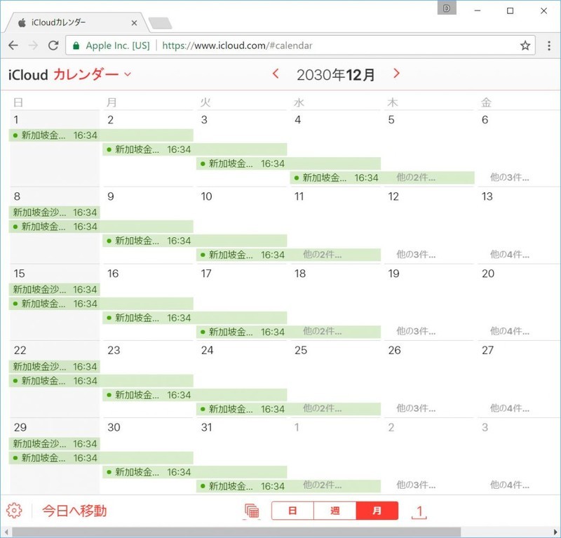The width and height of the screenshot is (561, 538).
Task: Expand 他の4件 on December 27
Action: click(x=510, y=408)
